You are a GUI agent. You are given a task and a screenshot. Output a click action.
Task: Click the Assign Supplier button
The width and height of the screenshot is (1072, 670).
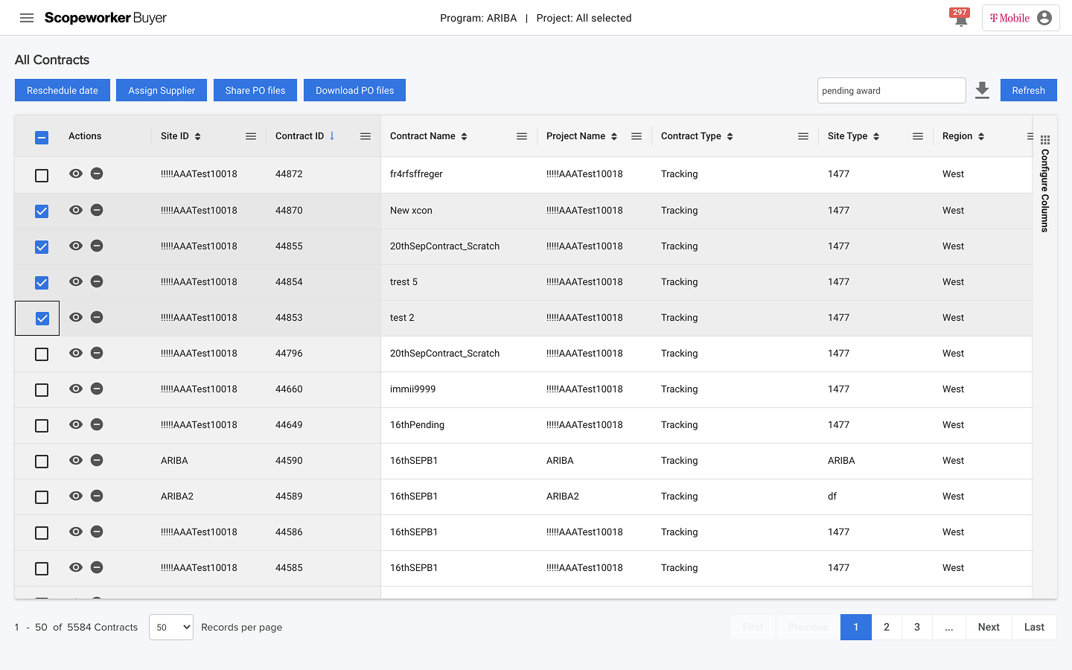tap(162, 90)
